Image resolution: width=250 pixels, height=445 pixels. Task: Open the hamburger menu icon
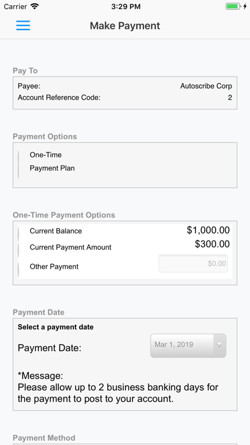(x=23, y=26)
